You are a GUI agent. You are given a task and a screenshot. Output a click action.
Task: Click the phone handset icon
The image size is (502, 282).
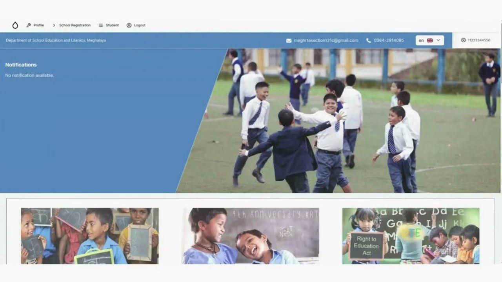(369, 40)
